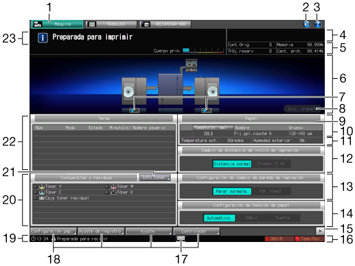Click the Tóner C cartridge icon
The width and height of the screenshot is (355, 266).
point(42,193)
